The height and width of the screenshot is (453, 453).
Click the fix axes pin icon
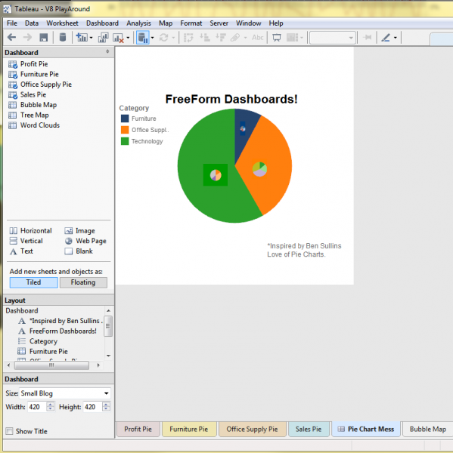tap(367, 37)
